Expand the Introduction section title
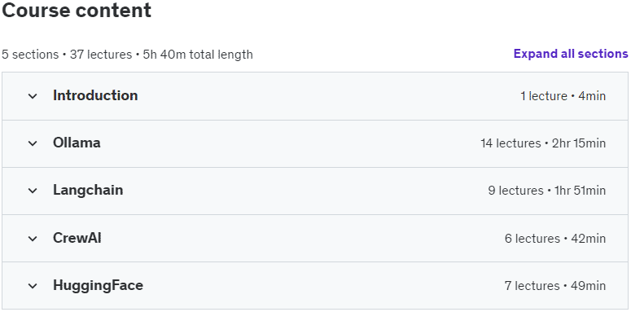Image resolution: width=631 pixels, height=312 pixels. pyautogui.click(x=95, y=95)
